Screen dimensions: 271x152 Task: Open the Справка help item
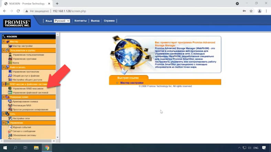109,21
